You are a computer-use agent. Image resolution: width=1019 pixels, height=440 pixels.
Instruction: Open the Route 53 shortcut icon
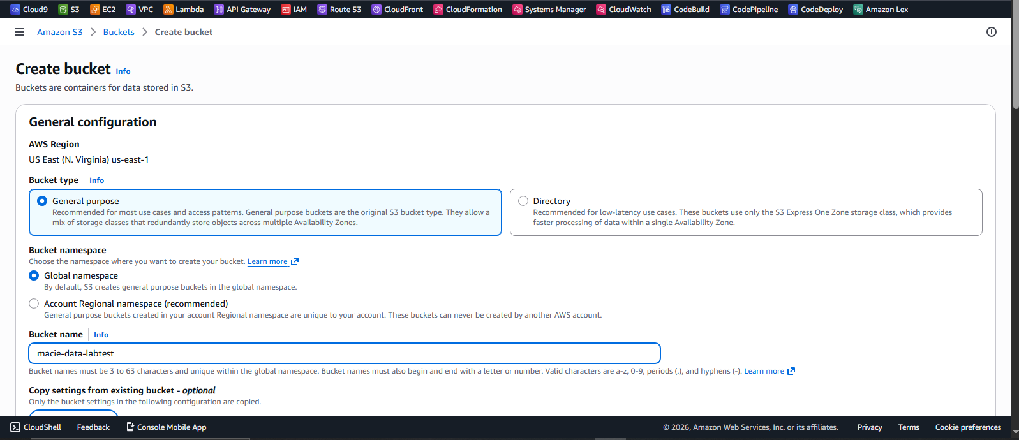(x=322, y=10)
